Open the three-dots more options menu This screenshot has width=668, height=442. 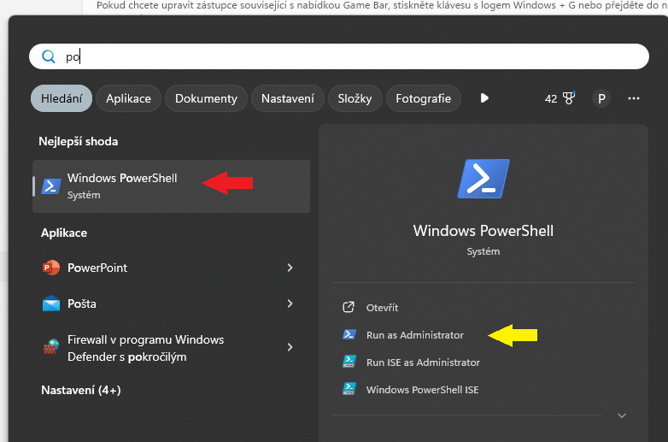[634, 98]
